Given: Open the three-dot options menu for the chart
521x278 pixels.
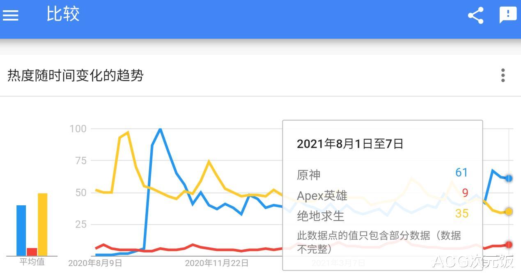Looking at the screenshot, I should point(503,76).
